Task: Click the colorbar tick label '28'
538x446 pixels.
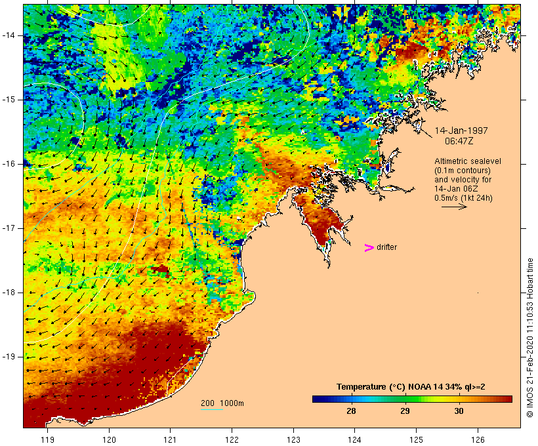Action: 351,411
